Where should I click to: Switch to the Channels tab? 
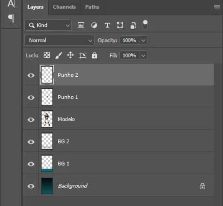pyautogui.click(x=64, y=7)
